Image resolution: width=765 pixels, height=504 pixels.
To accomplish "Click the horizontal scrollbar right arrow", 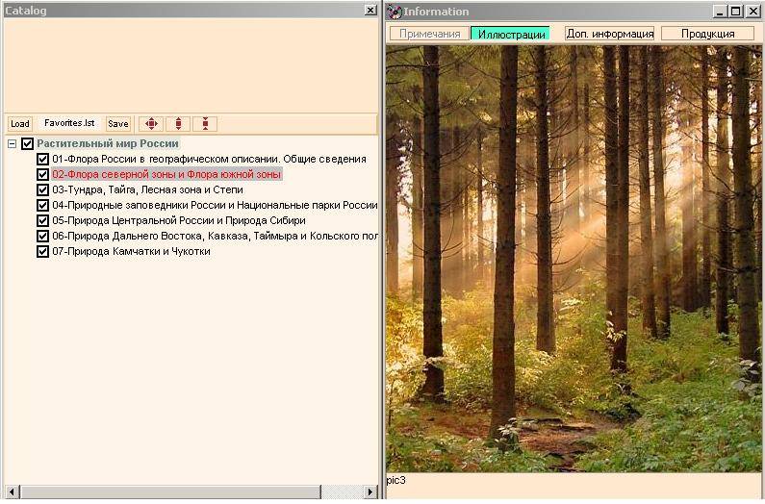I will click(370, 491).
